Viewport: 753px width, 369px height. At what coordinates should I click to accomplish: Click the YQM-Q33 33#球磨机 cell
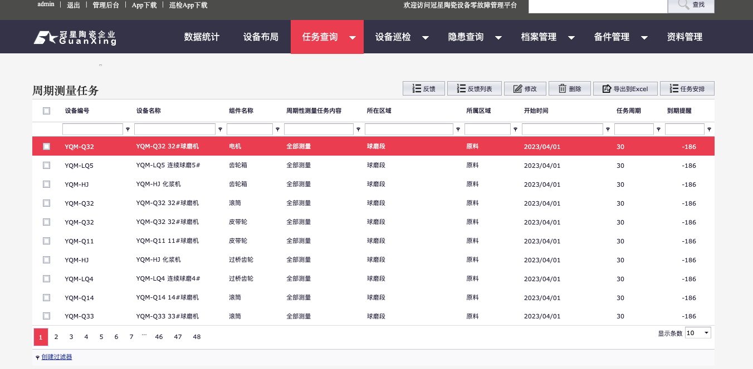168,316
